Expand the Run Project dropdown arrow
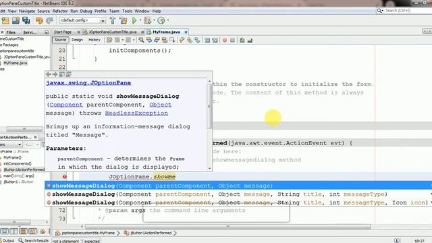This screenshot has width=432, height=243. click(140, 20)
